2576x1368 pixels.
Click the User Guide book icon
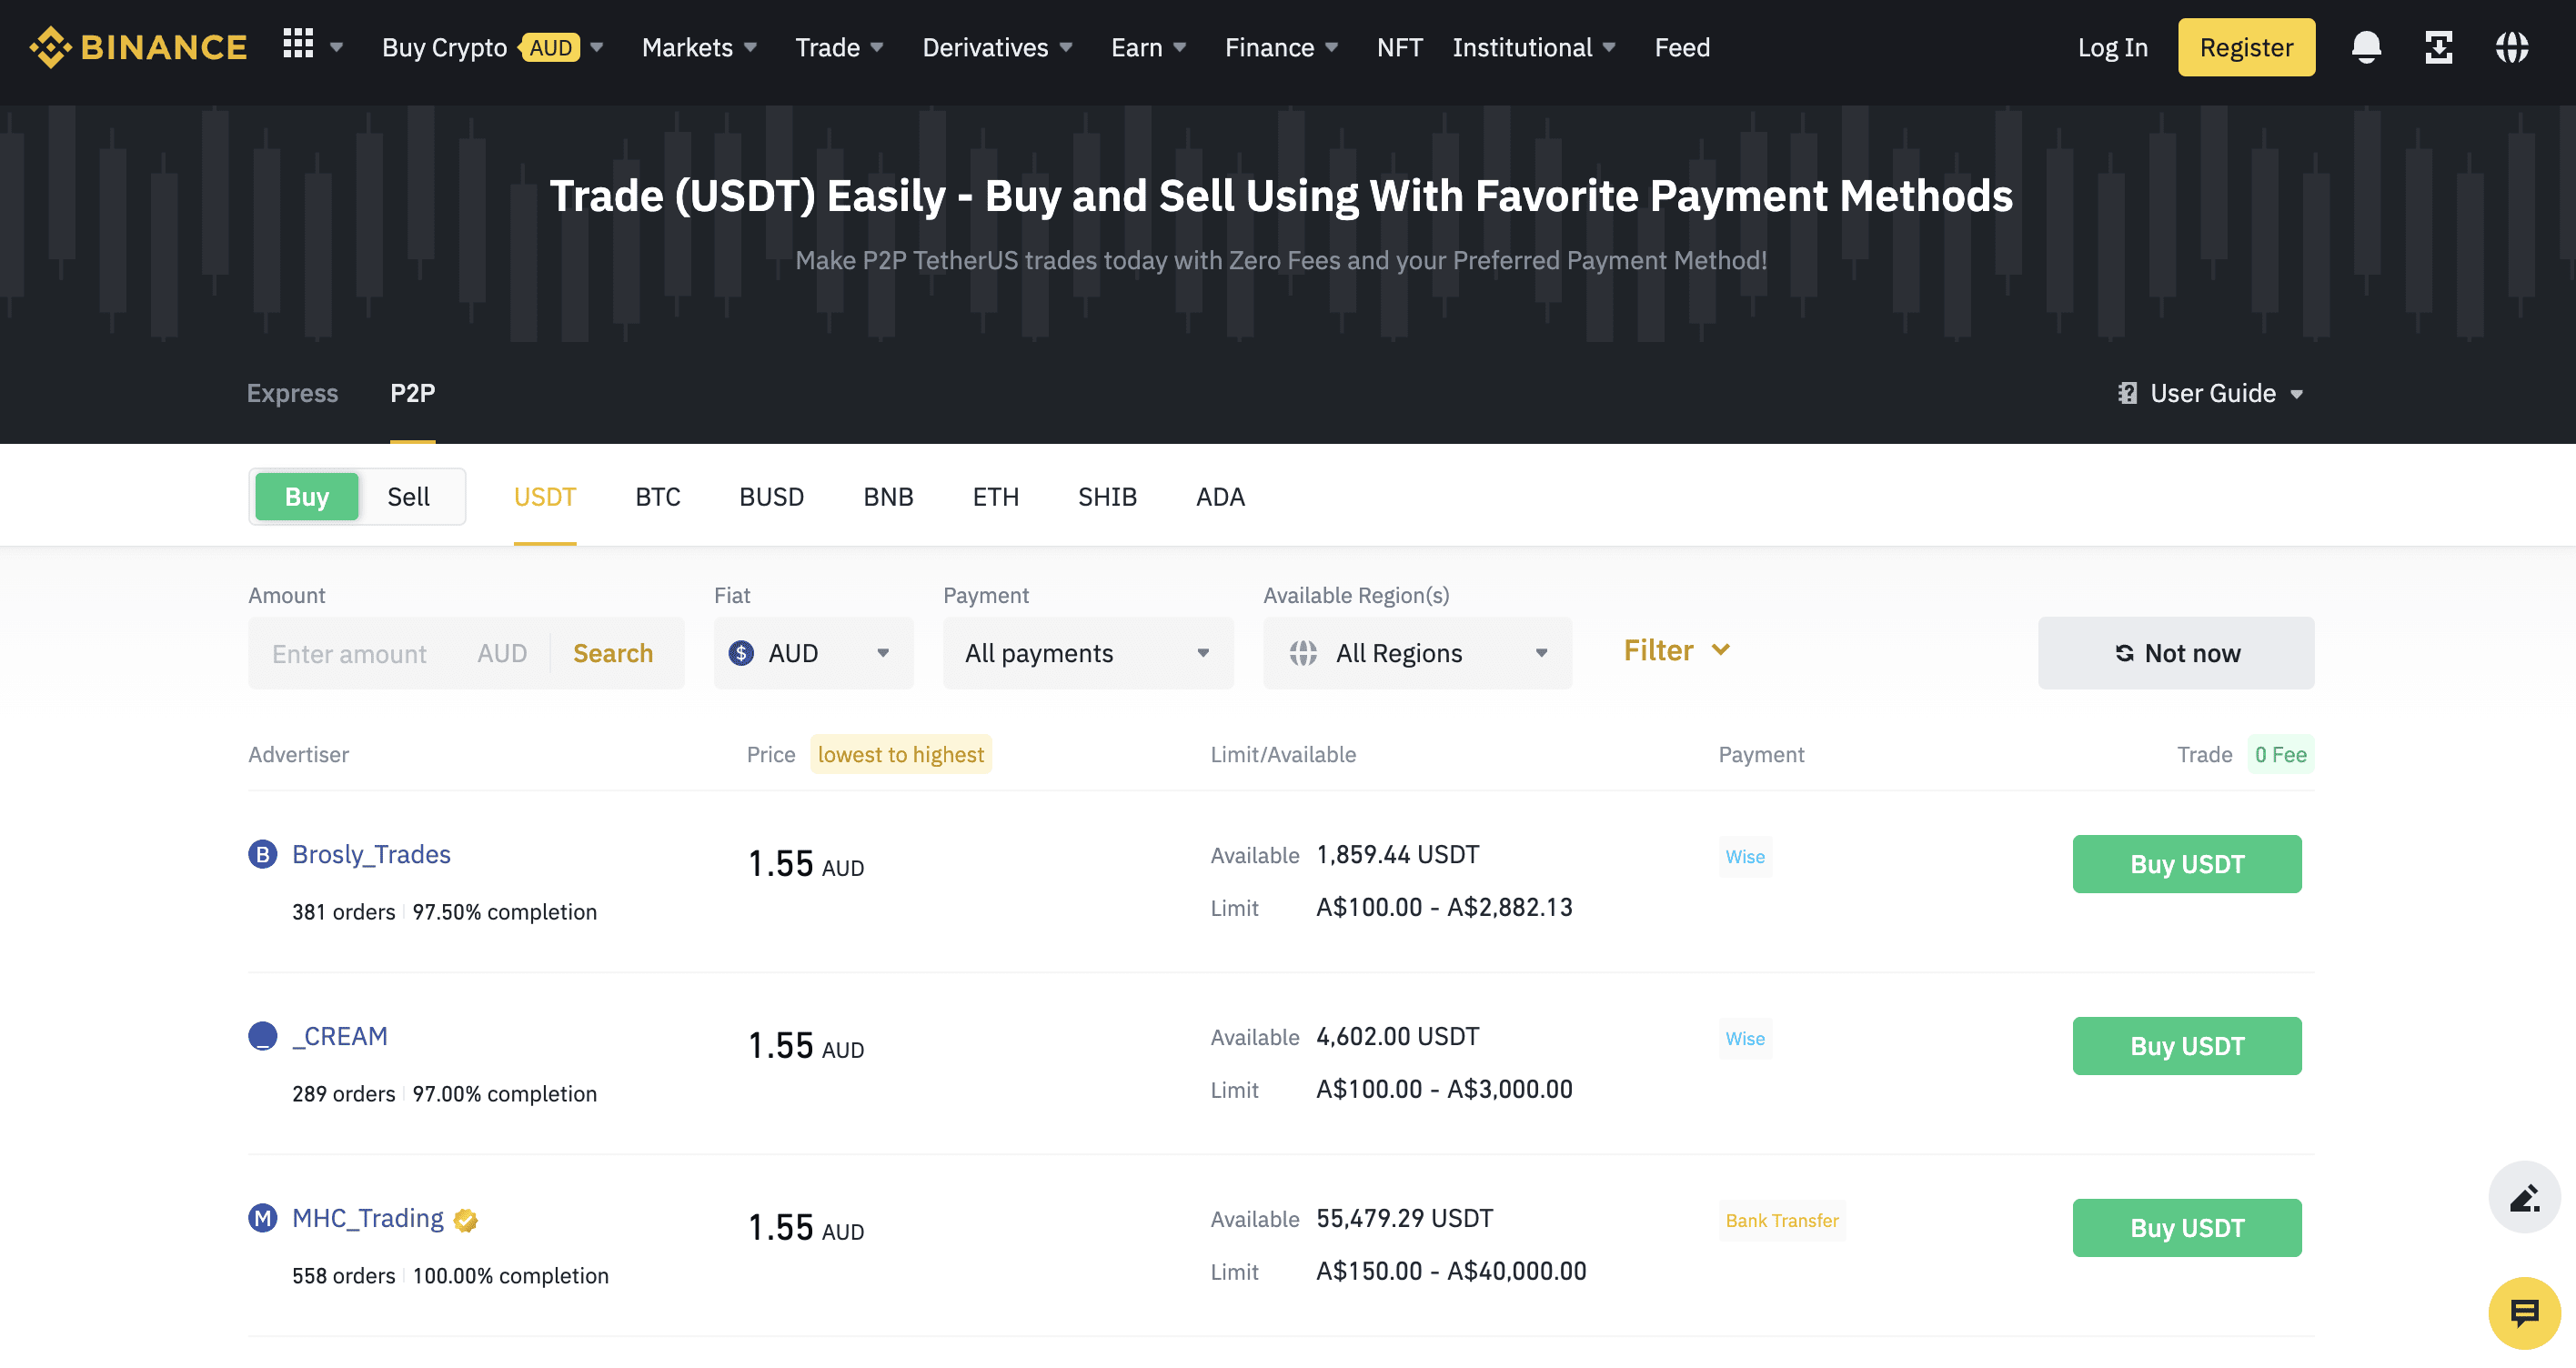tap(2127, 393)
